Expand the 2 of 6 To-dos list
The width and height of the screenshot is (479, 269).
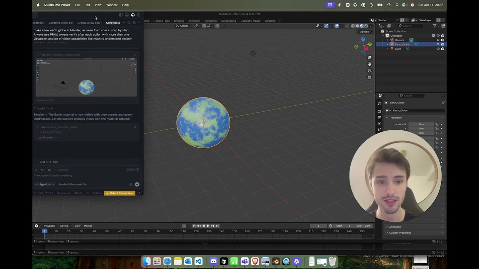point(49,162)
